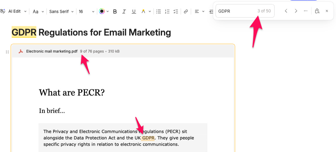
Task: Apply the highlighter marker tool
Action: point(143,12)
